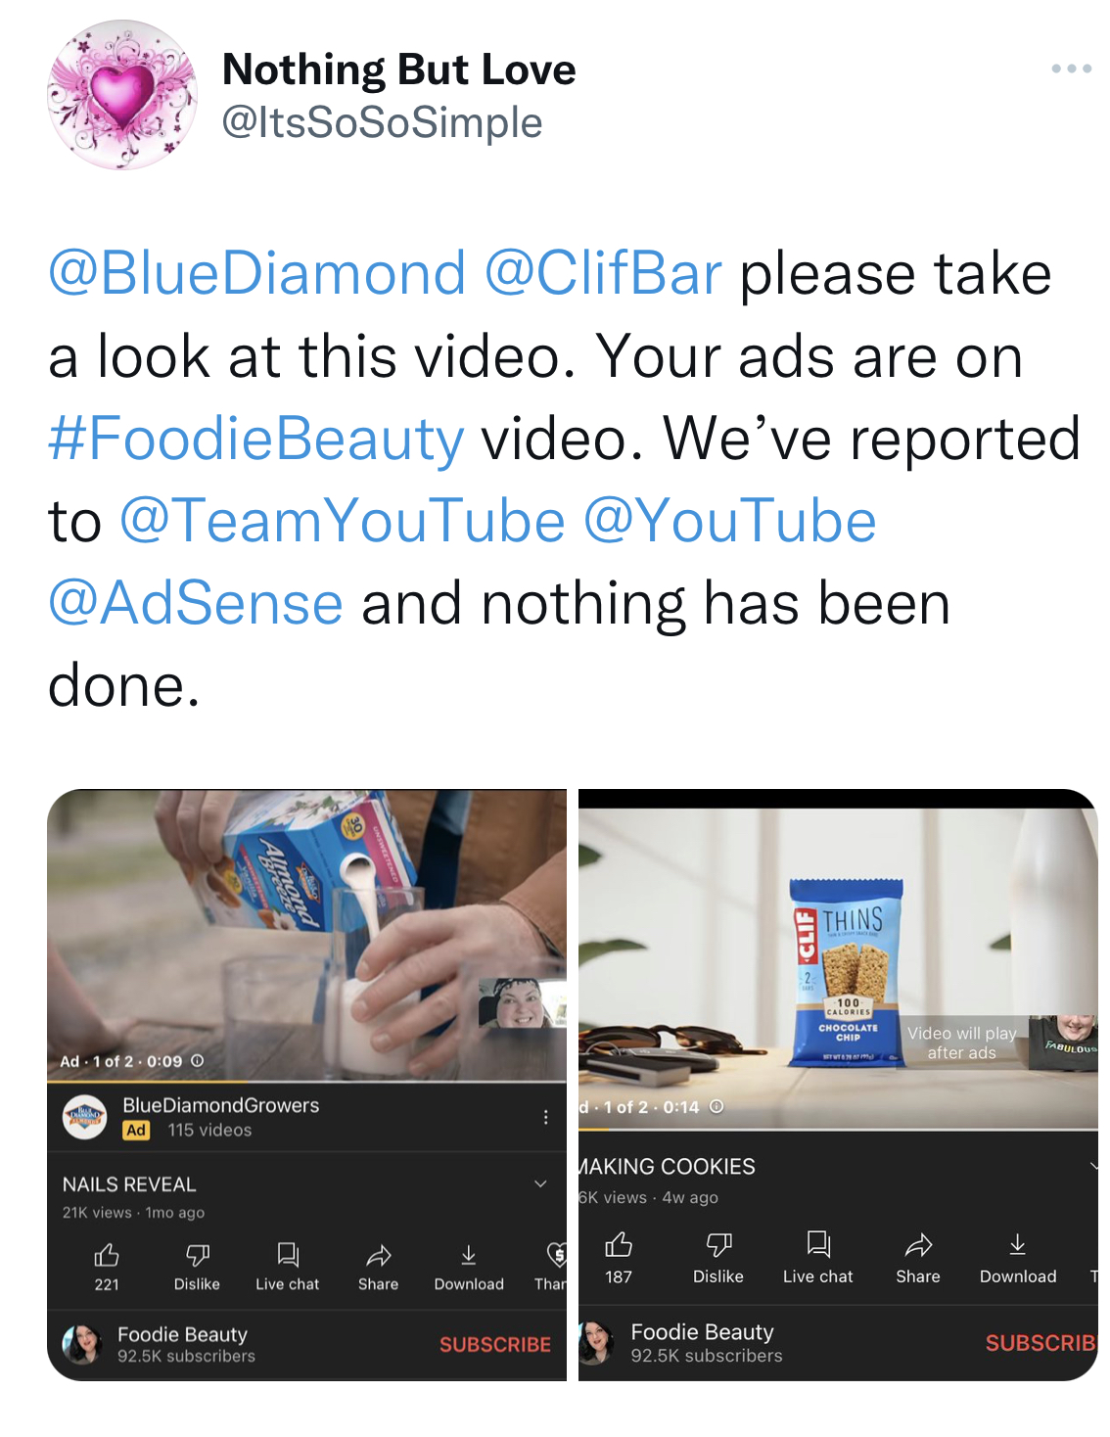Download the MAKING COOKIES video
Viewport: 1110px width, 1437px height.
pos(1018,1257)
